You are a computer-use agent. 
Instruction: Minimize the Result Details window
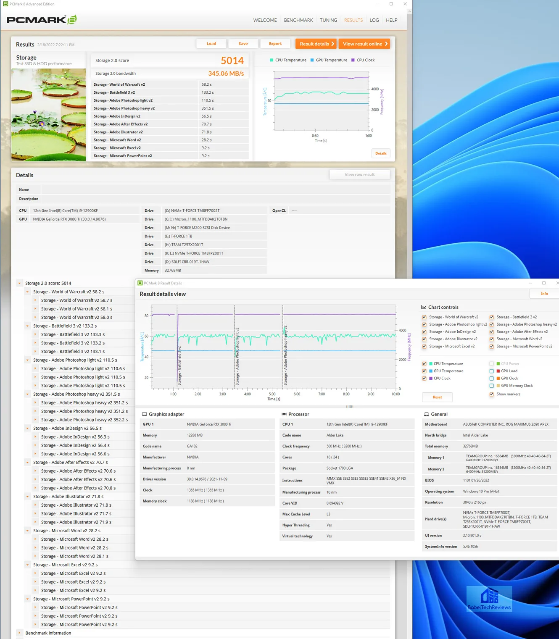click(x=530, y=283)
